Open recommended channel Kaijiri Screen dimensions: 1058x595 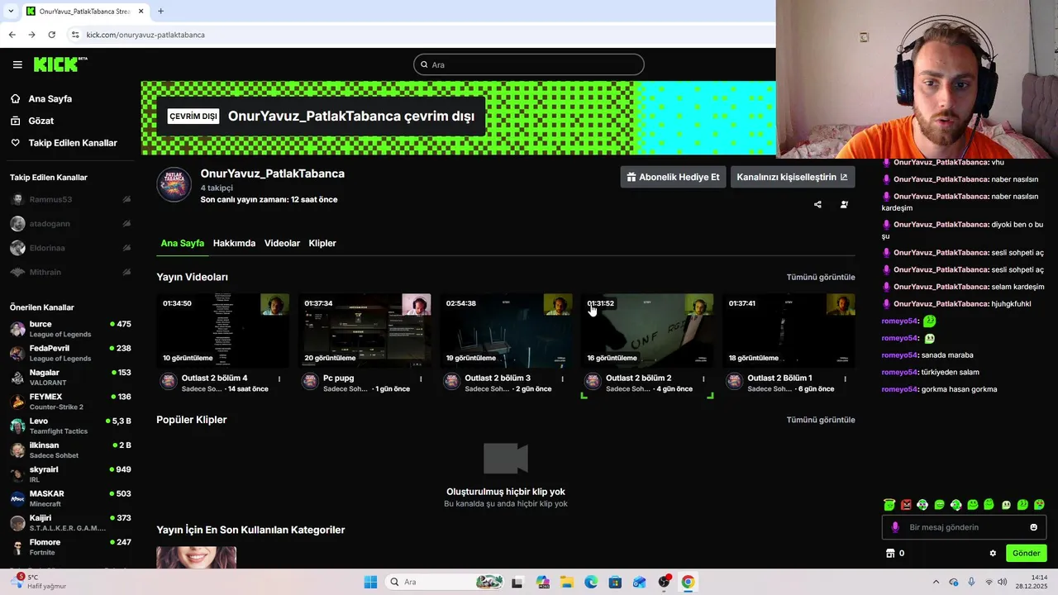tap(70, 522)
